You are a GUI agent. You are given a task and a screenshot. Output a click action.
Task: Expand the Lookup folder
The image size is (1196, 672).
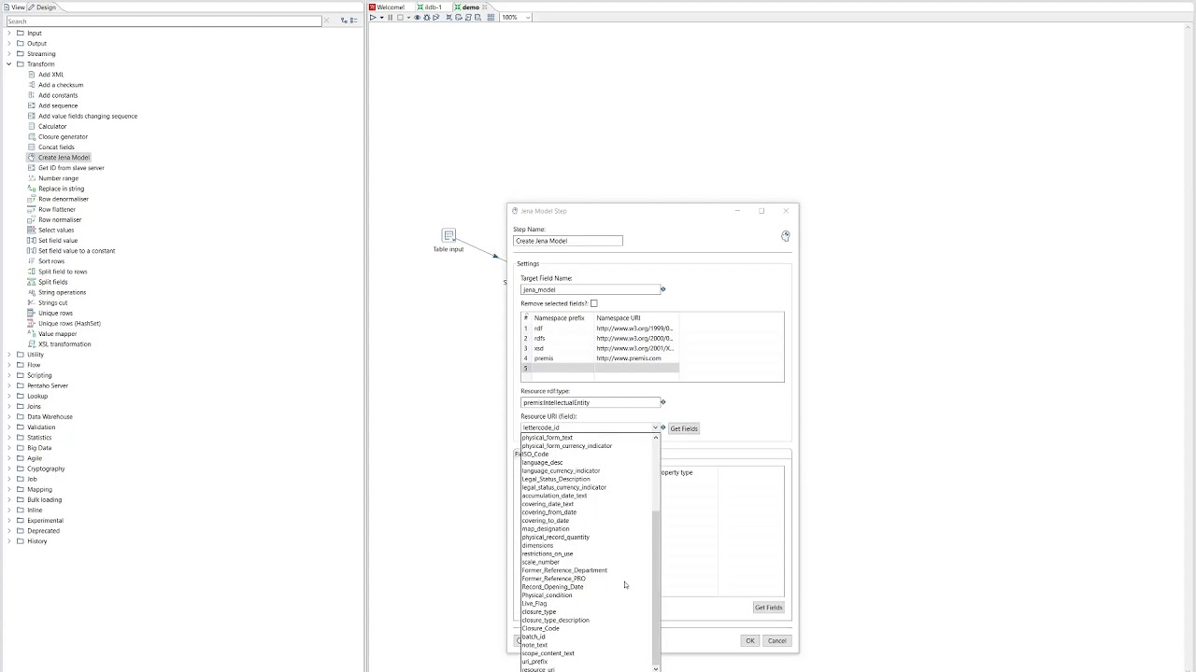coord(9,396)
